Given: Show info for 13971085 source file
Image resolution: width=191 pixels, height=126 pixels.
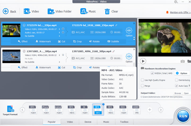Looking at the screenshot, I should click(x=24, y=51).
